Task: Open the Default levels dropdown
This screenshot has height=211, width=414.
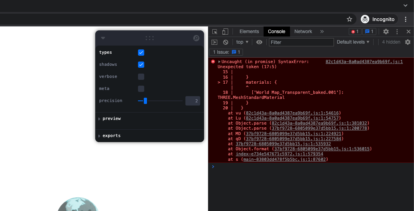Action: point(353,42)
